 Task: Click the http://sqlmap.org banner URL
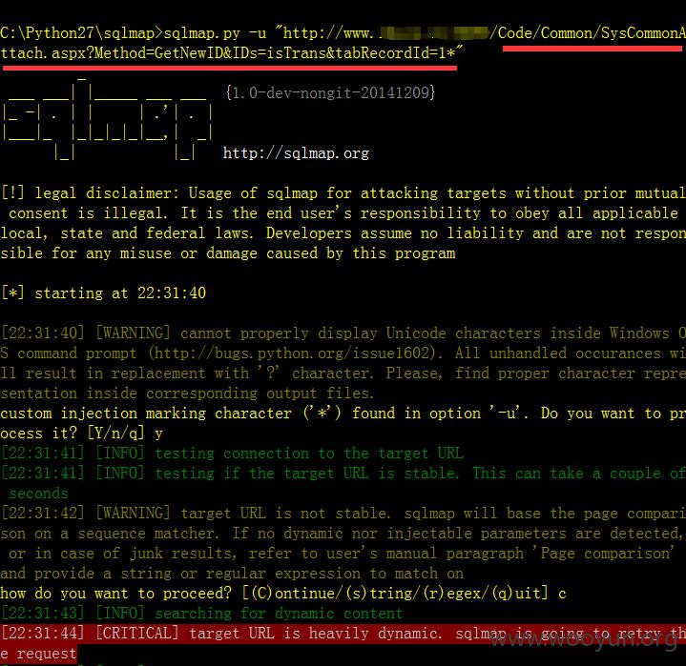296,153
